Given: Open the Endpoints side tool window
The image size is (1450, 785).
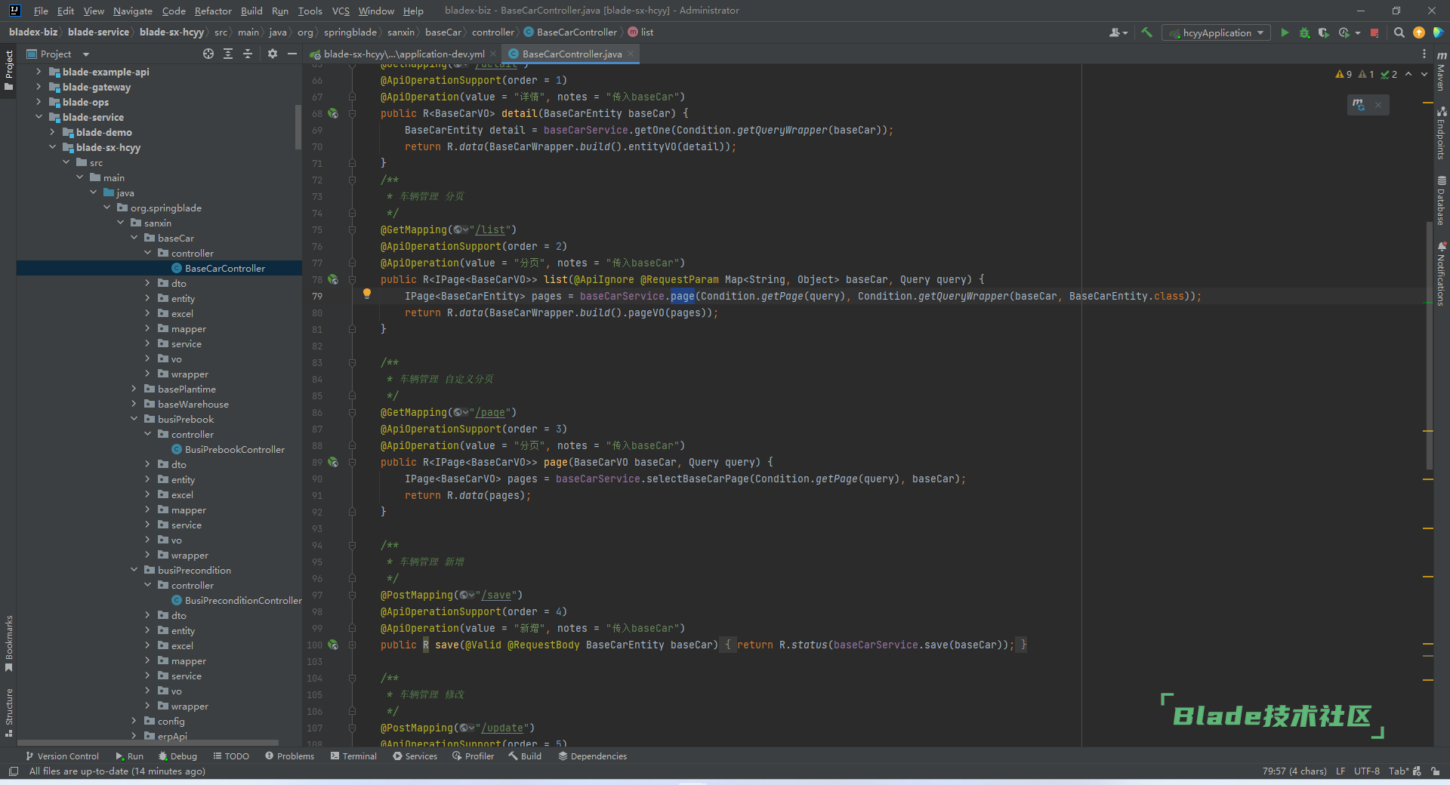Looking at the screenshot, I should point(1442,134).
